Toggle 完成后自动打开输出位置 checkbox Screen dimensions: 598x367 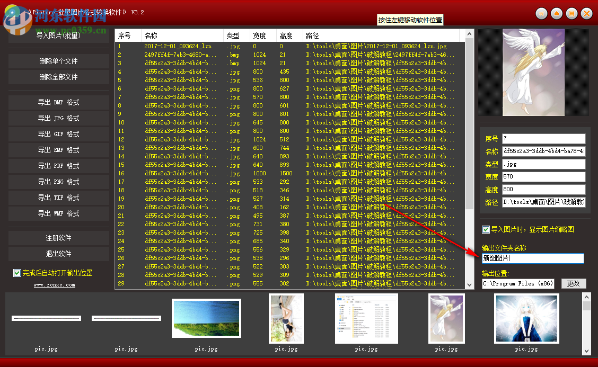coord(17,273)
